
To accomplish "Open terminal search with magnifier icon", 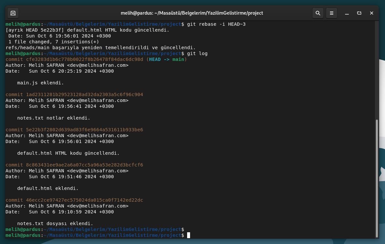I will click(318, 13).
